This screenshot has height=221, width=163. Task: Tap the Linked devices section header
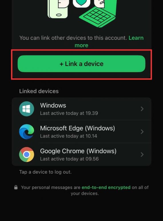click(39, 91)
